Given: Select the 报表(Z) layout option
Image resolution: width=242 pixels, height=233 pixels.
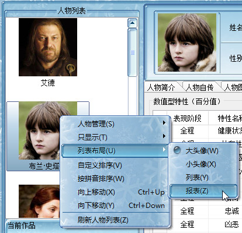Looking at the screenshot, I should pyautogui.click(x=203, y=191).
